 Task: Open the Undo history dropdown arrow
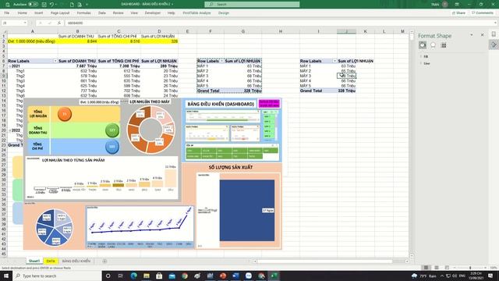tap(56, 5)
